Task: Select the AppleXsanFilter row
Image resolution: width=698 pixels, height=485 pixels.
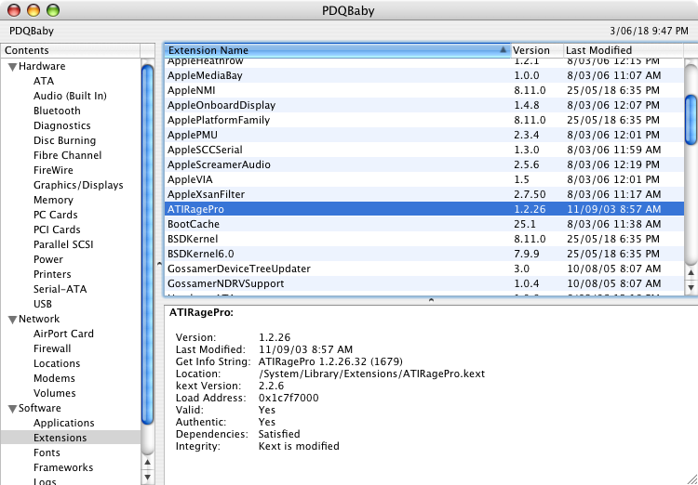Action: (x=424, y=194)
